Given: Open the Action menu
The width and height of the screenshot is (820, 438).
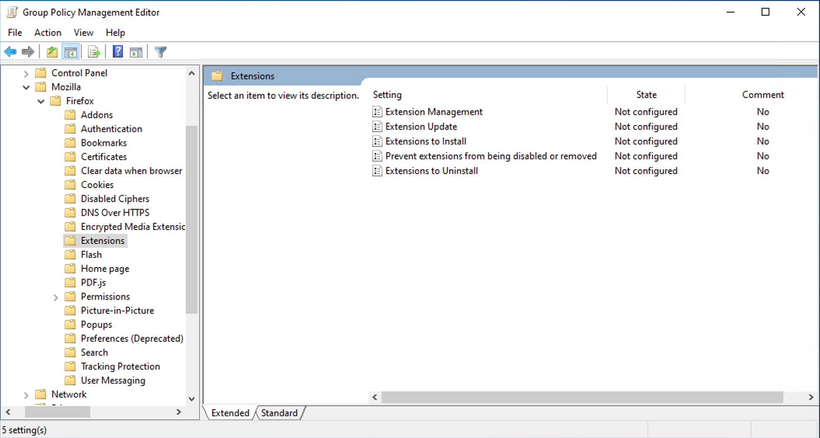Looking at the screenshot, I should point(48,32).
